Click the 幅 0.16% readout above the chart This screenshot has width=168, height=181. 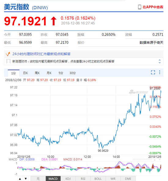click(90, 80)
